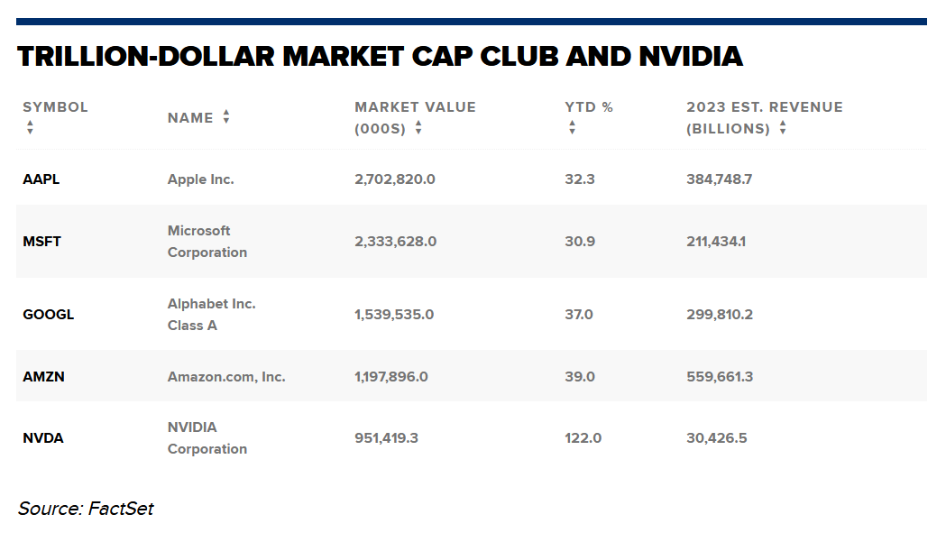Click the Source: FactSet caption

86,509
